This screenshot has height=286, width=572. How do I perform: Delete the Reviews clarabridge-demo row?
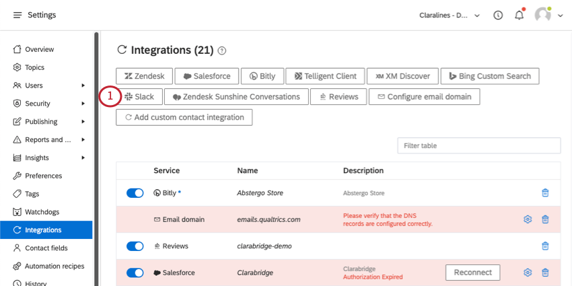click(x=545, y=246)
